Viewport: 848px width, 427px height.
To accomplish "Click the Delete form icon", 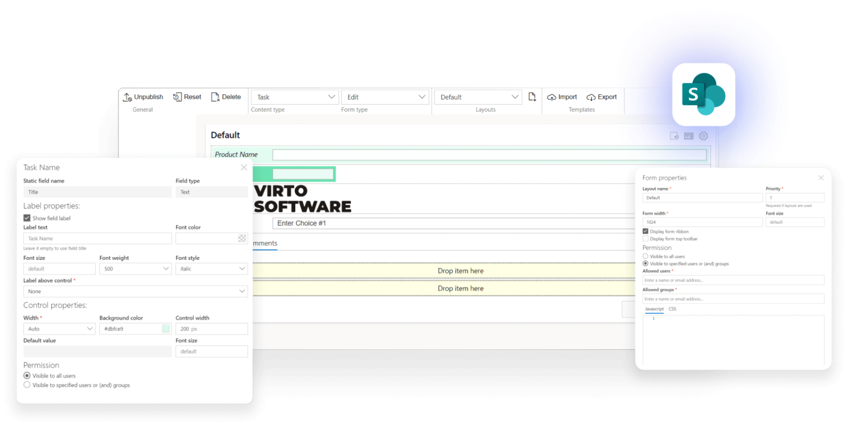I will coord(215,97).
